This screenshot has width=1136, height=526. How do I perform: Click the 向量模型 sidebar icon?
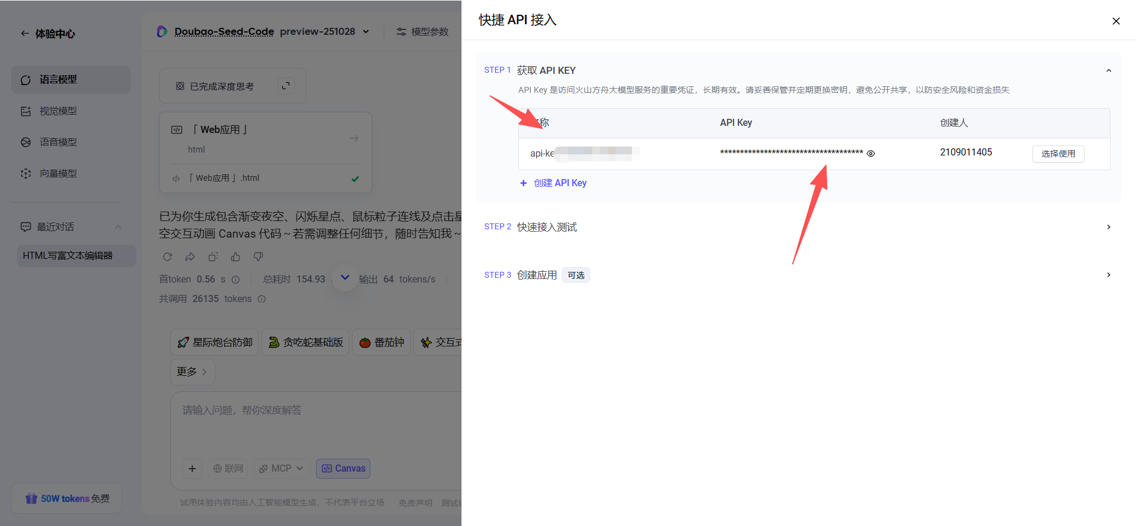click(x=25, y=174)
